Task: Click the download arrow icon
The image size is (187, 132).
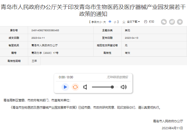Action: coord(124,22)
